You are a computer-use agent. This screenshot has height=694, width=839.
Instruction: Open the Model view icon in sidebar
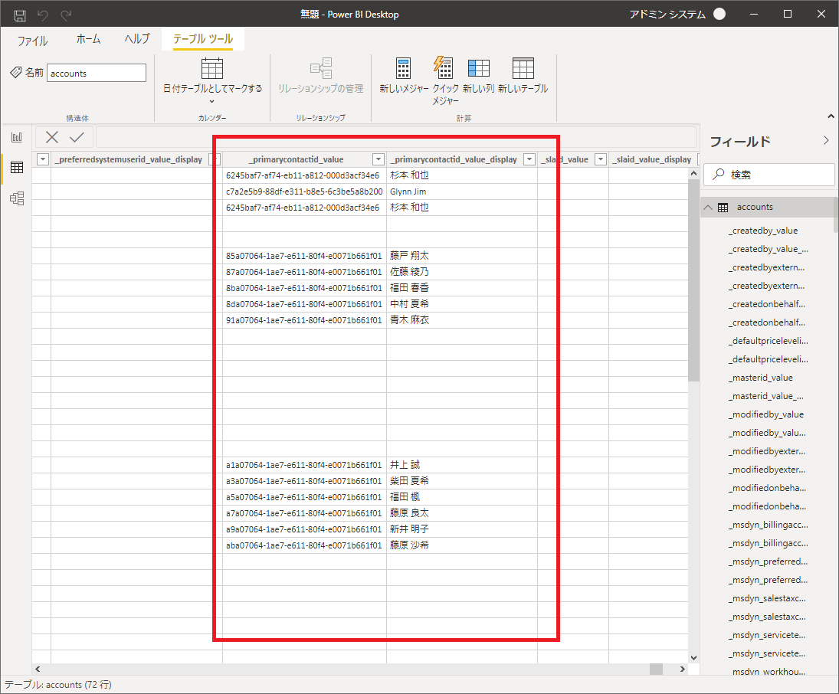pos(17,198)
